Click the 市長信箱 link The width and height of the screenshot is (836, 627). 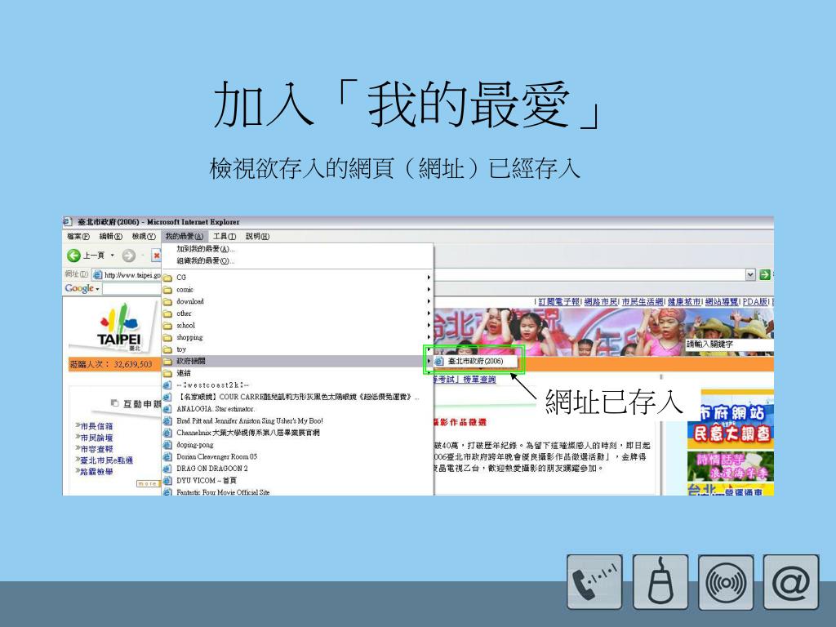pyautogui.click(x=96, y=426)
